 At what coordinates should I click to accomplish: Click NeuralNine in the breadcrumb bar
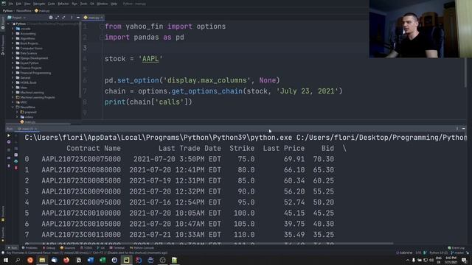tap(24, 10)
